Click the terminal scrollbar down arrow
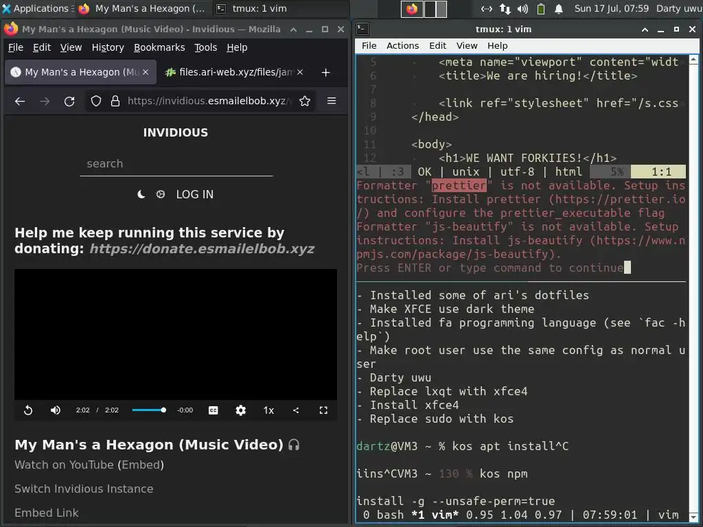This screenshot has height=527, width=703. 693,517
